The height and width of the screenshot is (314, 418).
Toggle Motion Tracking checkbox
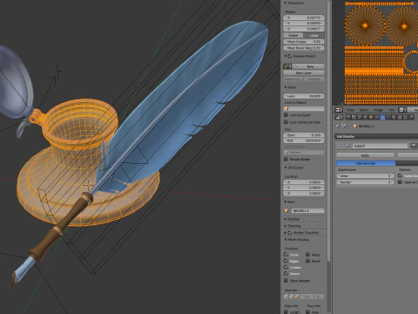(290, 233)
